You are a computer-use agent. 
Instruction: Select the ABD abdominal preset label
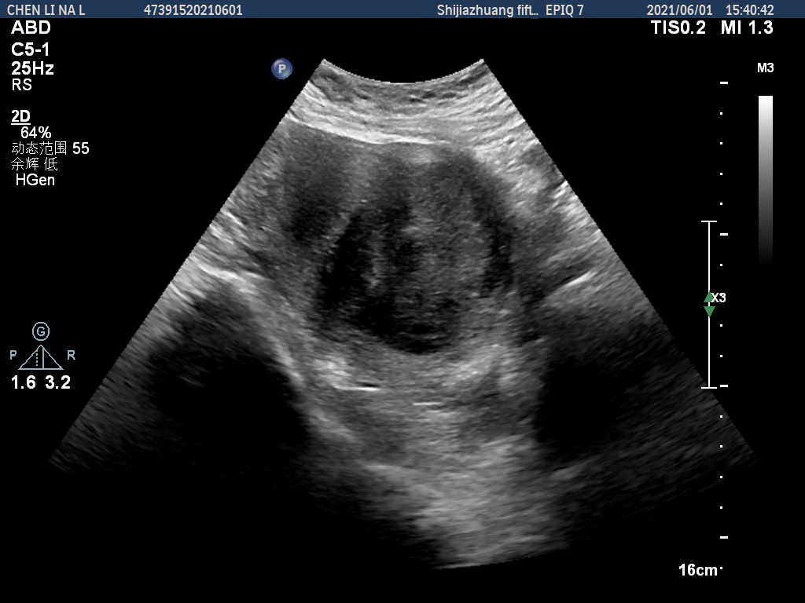(x=31, y=28)
